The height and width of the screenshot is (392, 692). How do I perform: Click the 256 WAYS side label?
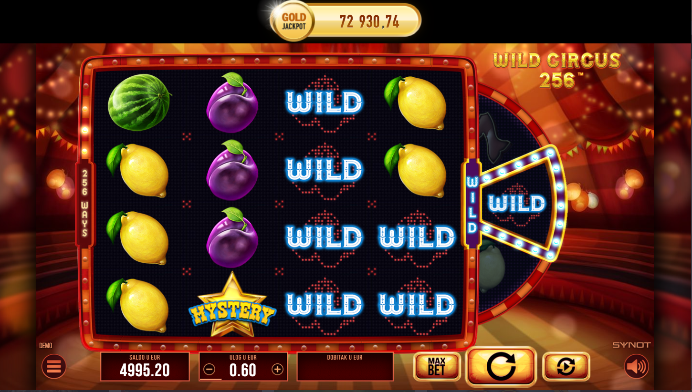85,203
